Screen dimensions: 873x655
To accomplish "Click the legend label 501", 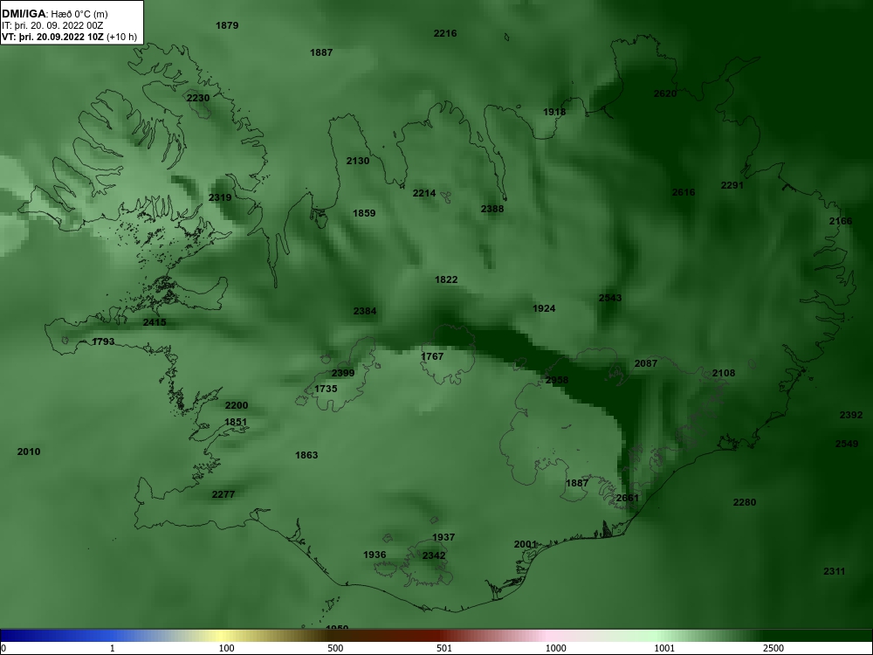I will tap(443, 648).
